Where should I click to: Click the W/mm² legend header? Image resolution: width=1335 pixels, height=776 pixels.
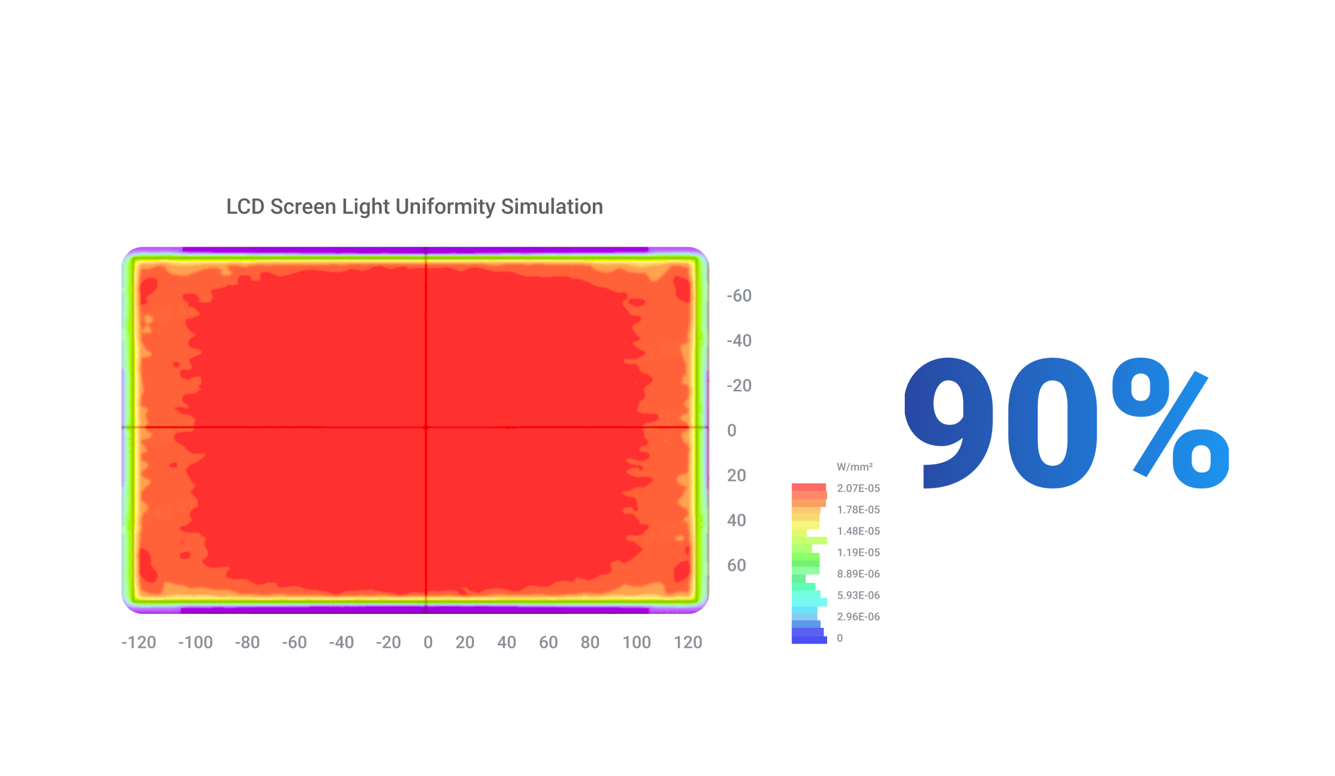coord(854,467)
